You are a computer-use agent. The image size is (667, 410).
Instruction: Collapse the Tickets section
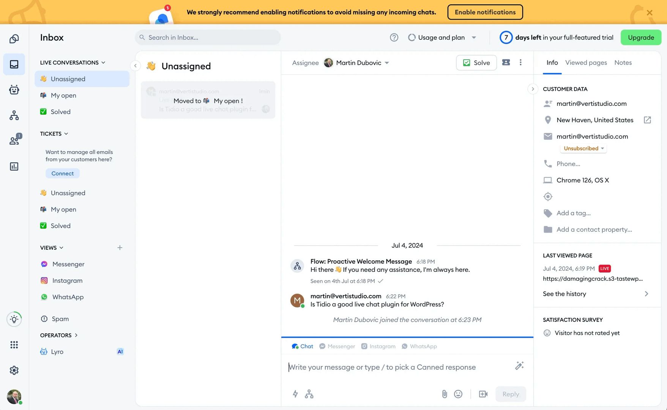pos(54,134)
